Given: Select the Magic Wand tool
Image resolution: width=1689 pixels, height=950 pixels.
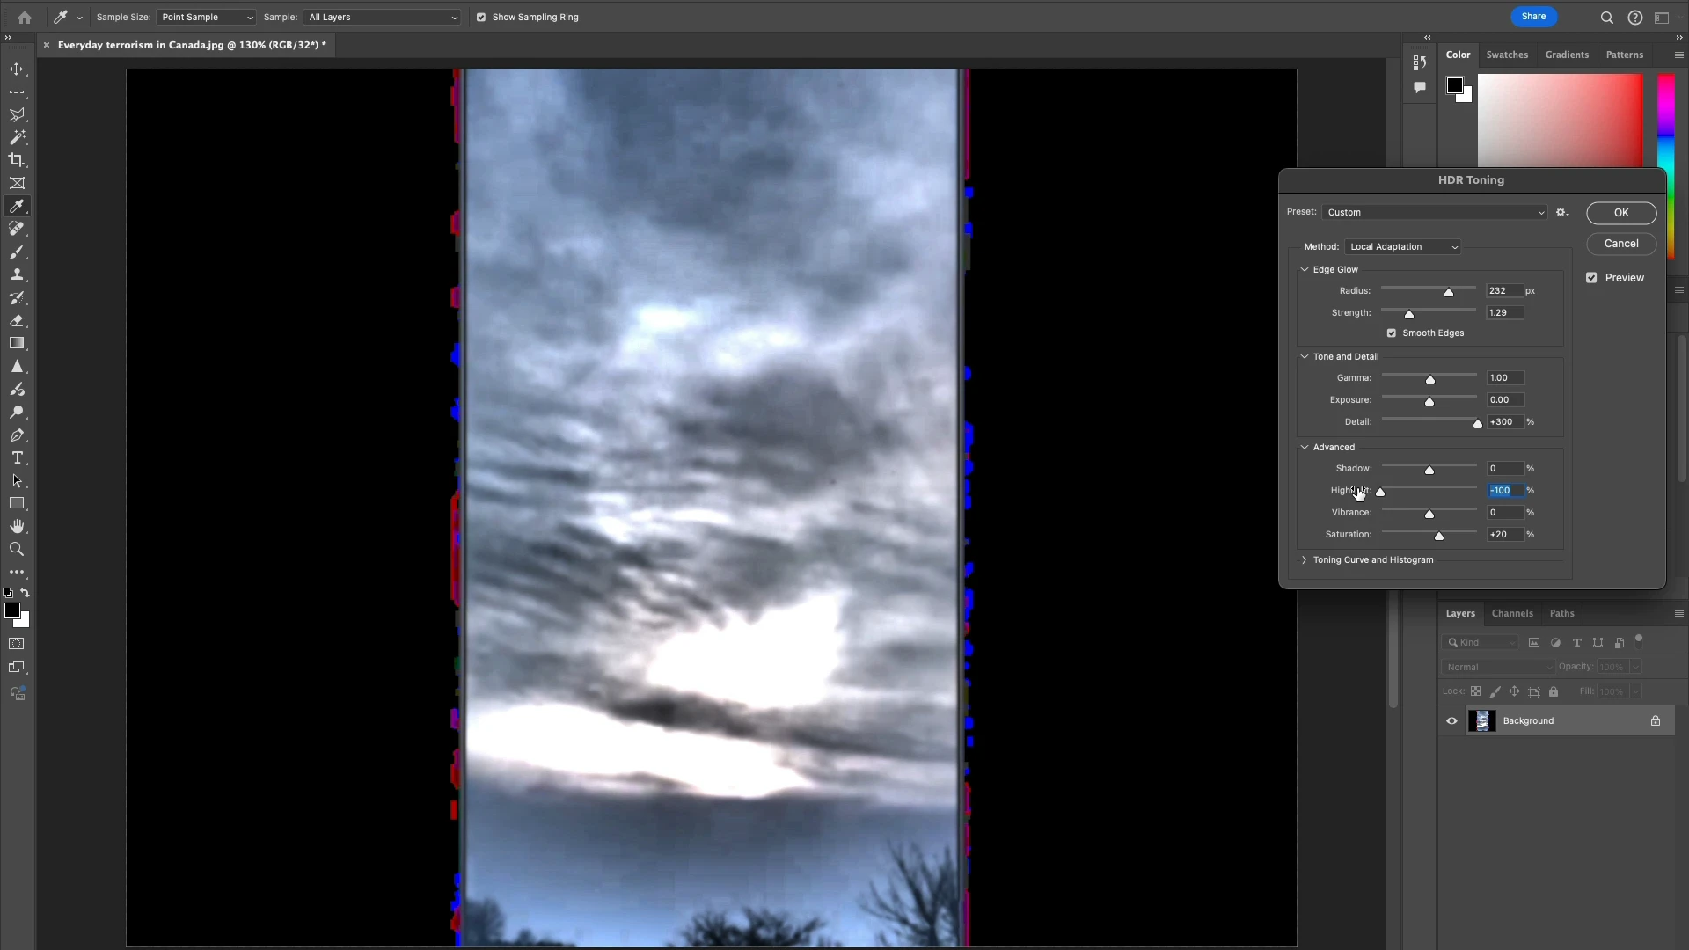Looking at the screenshot, I should click(17, 137).
